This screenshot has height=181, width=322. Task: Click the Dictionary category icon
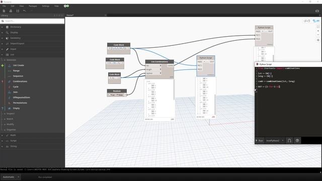pyautogui.click(x=7, y=27)
